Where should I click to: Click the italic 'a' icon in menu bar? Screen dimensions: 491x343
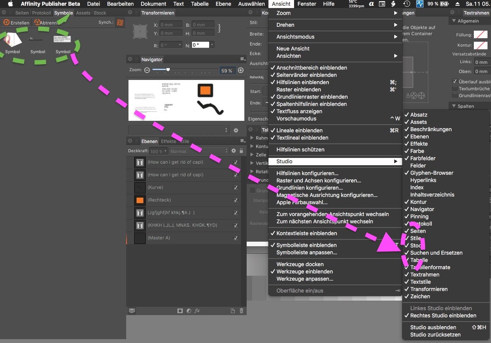click(371, 4)
